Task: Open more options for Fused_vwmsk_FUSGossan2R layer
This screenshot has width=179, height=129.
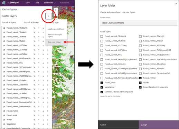Action: (x=47, y=59)
